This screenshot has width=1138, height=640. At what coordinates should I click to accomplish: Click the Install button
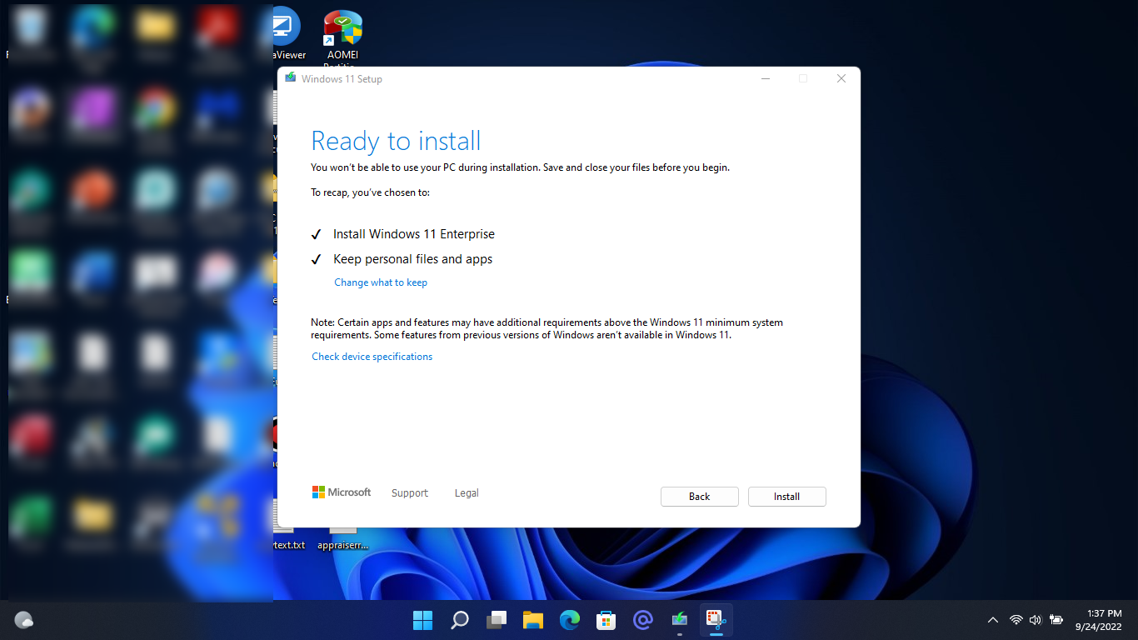click(786, 497)
